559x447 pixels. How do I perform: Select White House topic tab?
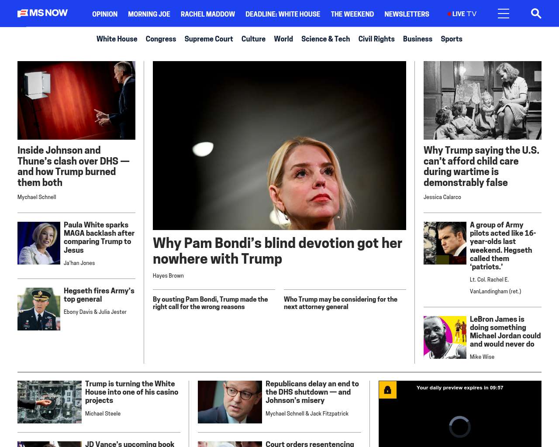pos(117,39)
